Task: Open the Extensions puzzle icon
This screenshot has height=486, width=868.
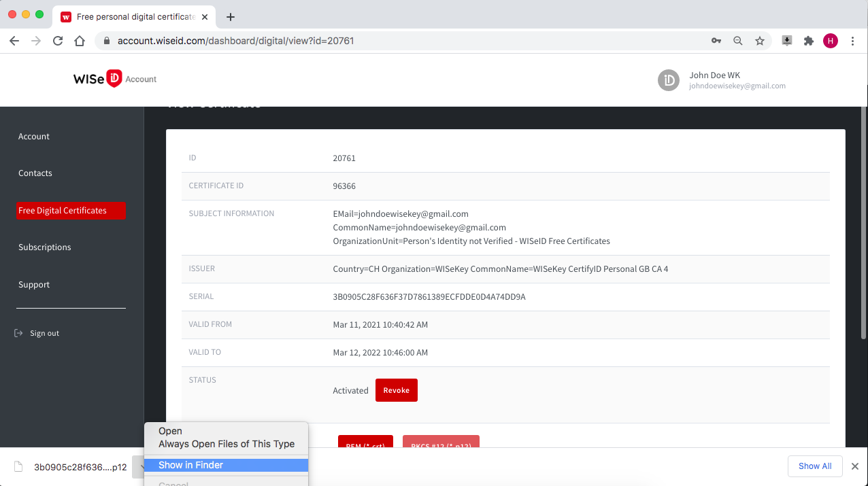Action: coord(809,41)
